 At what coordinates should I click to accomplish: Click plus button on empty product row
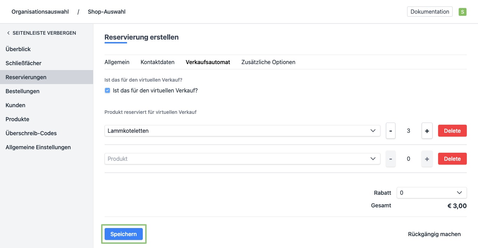427,159
